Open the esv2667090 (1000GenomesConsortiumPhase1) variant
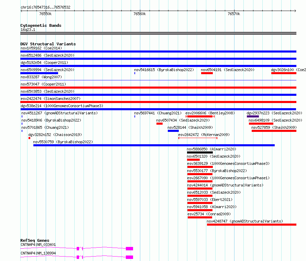Viewport: 306px width, 261px height. [x=228, y=178]
